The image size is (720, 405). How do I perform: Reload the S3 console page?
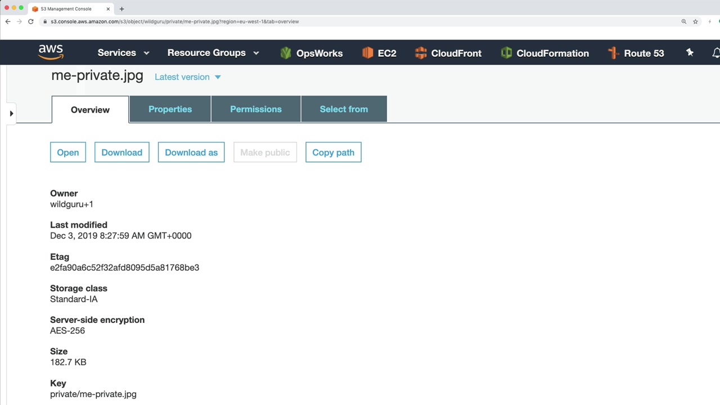(31, 21)
